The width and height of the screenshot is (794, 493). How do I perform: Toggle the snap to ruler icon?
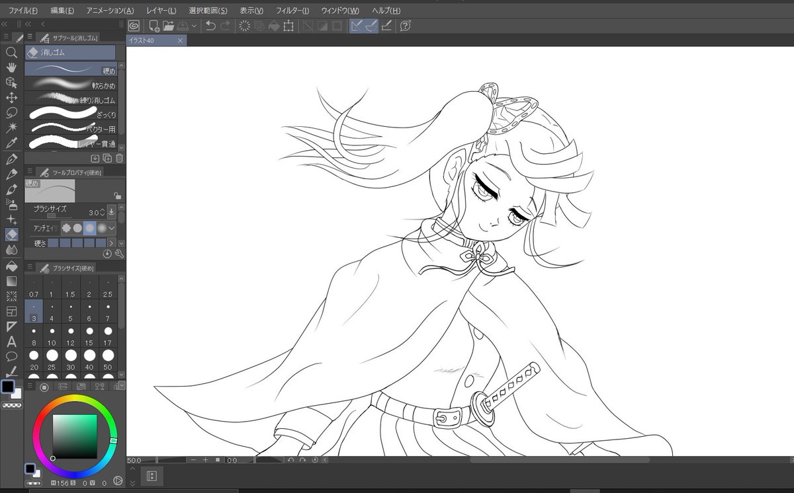(357, 26)
